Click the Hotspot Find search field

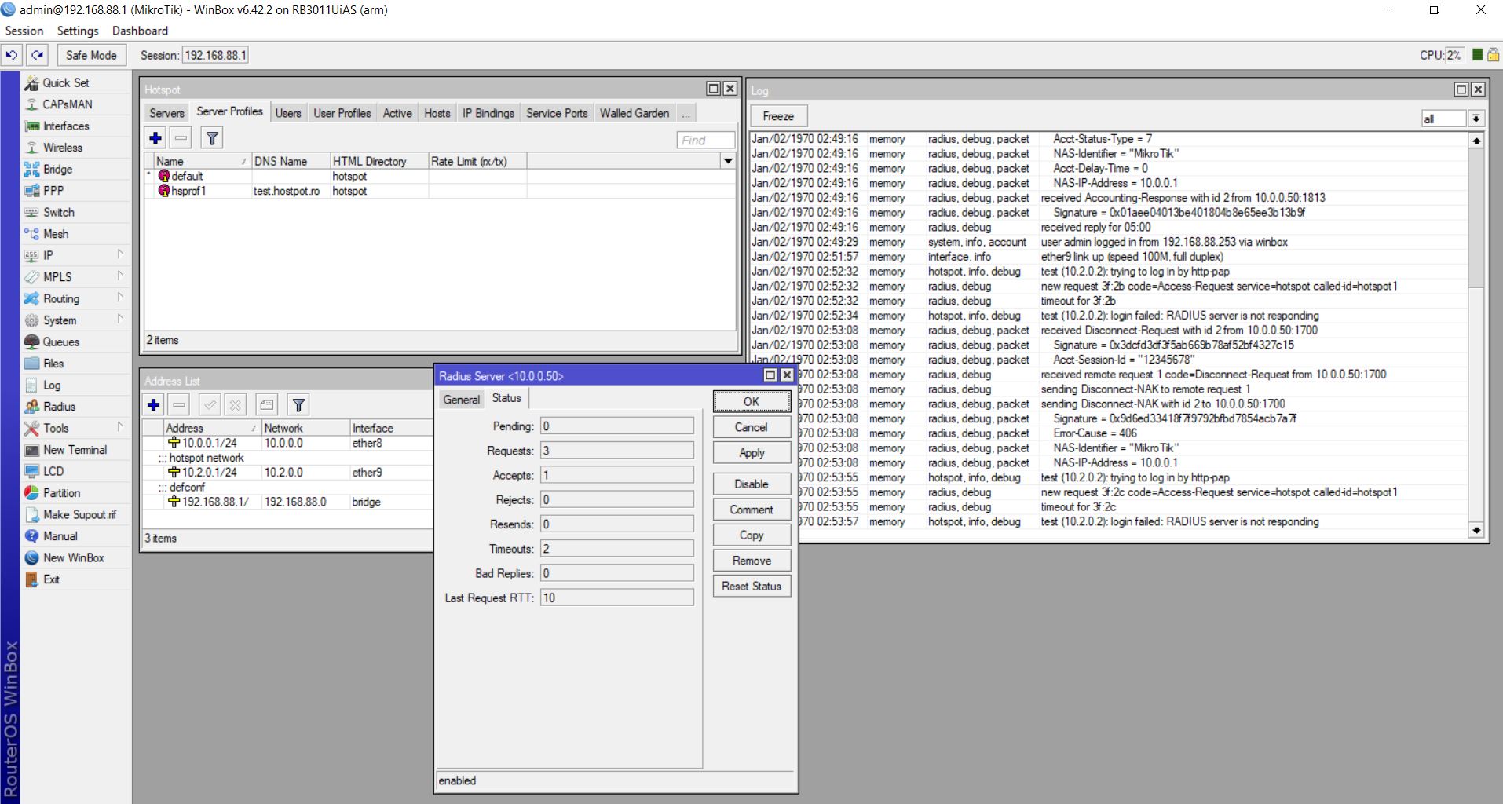point(705,140)
